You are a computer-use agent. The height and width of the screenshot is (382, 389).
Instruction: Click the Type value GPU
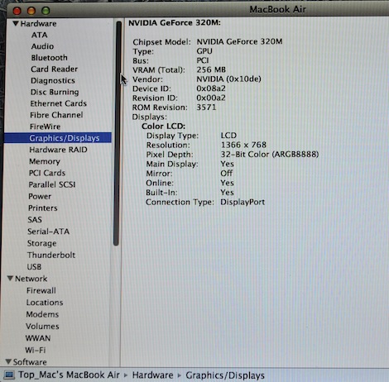pos(204,51)
